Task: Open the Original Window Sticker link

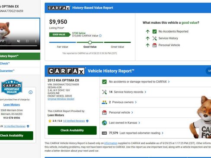Action: click(x=61, y=99)
